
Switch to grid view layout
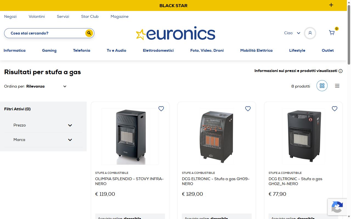322,86
